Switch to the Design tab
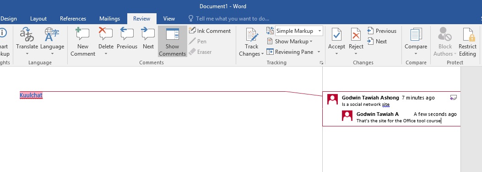Image resolution: width=482 pixels, height=172 pixels. pyautogui.click(x=8, y=19)
